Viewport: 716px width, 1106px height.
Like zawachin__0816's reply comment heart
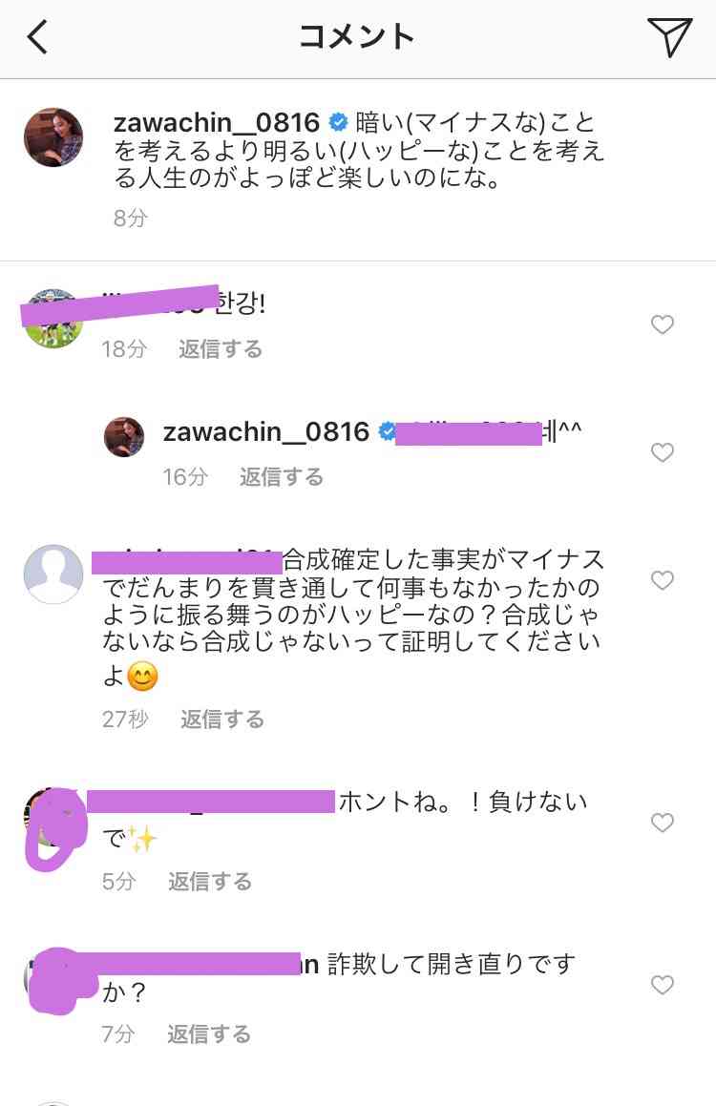(662, 452)
